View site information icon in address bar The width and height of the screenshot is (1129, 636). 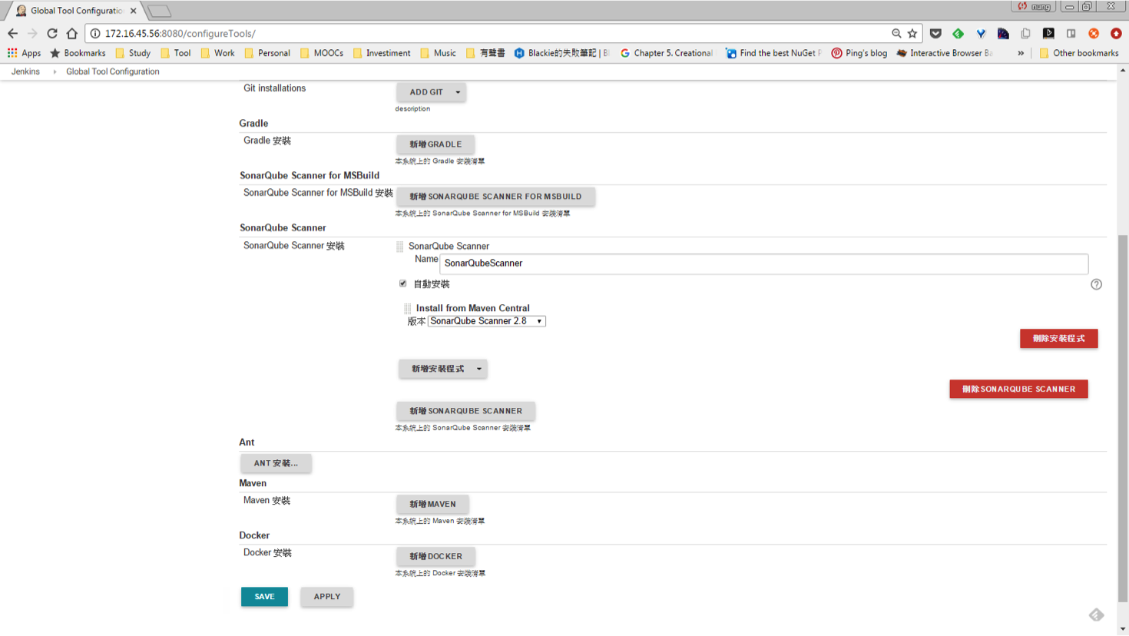[95, 34]
